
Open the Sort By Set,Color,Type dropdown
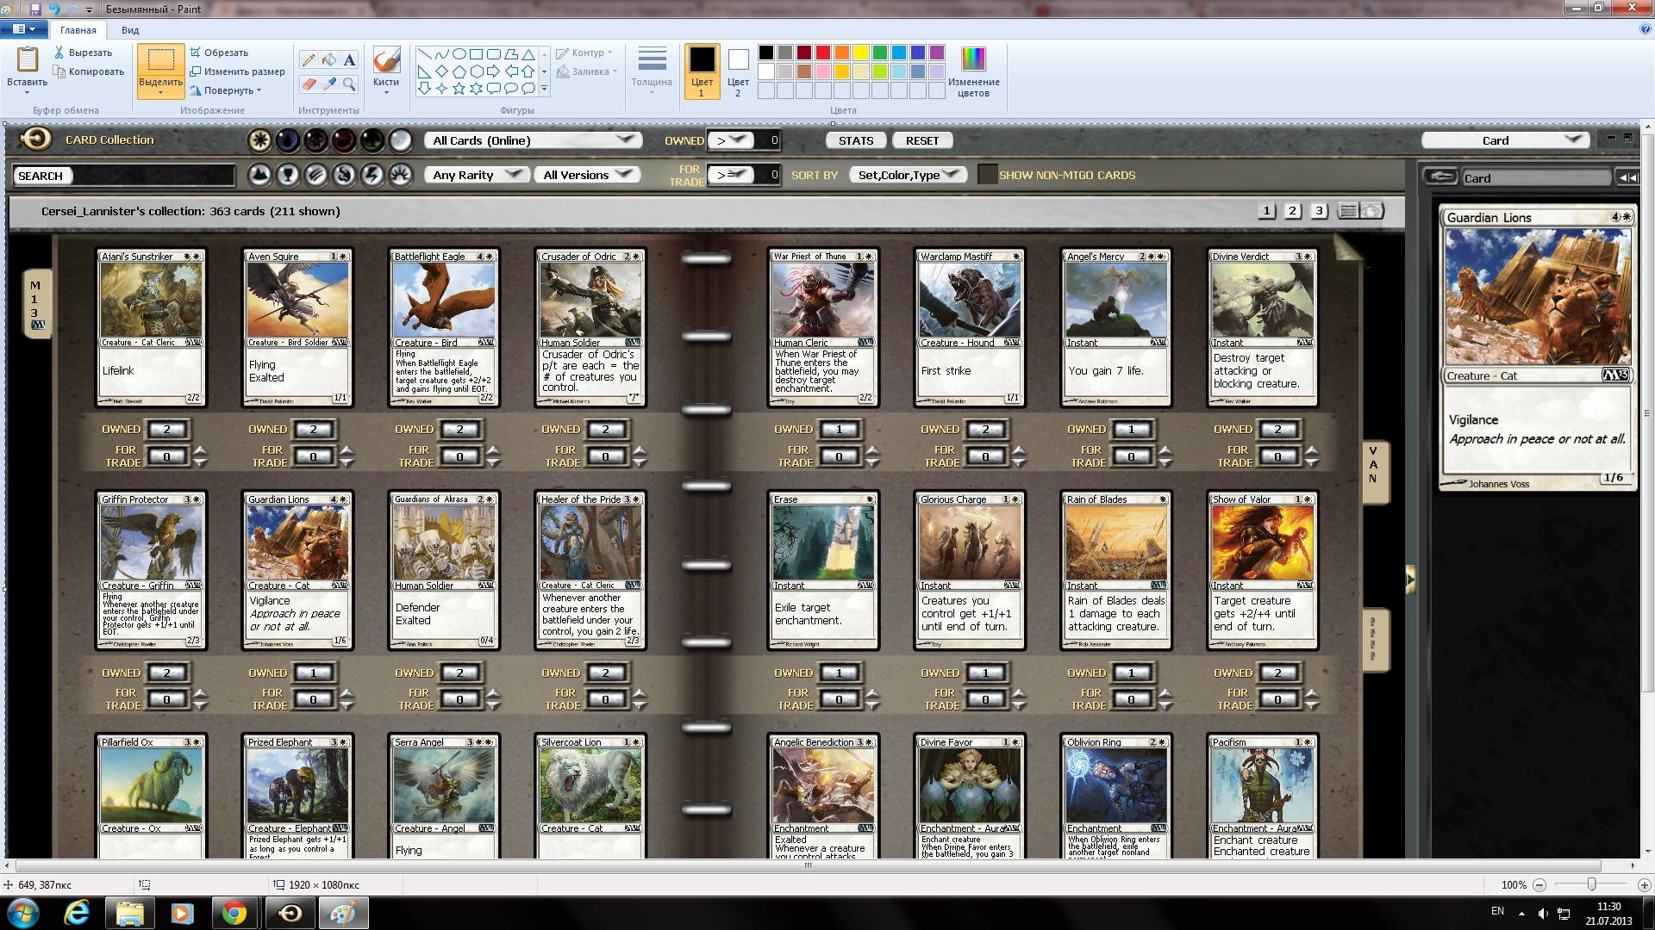[909, 175]
